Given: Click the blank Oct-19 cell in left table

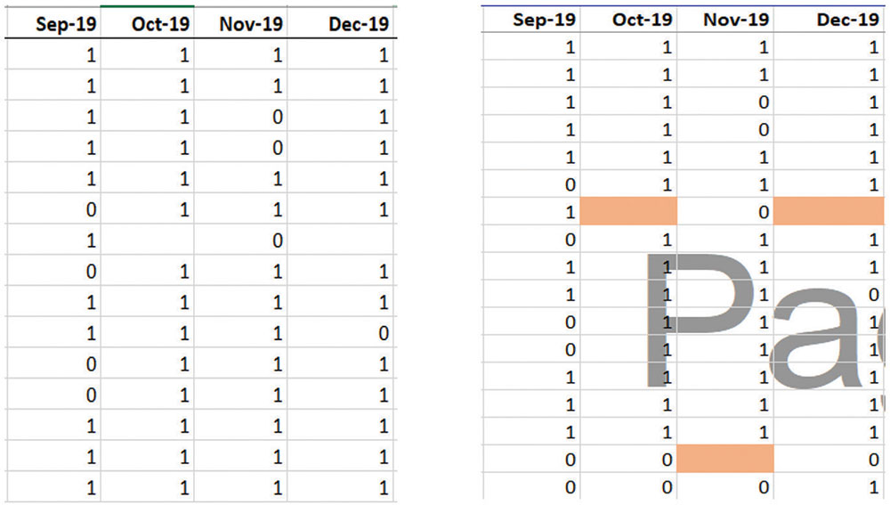Looking at the screenshot, I should pyautogui.click(x=148, y=240).
